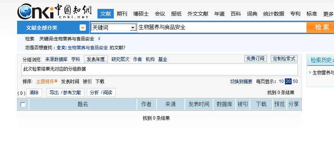
Task: Show 10 results per page
Action: 281,81
